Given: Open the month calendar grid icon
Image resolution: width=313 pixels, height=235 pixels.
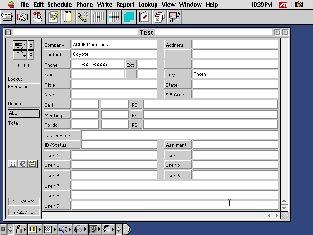Looking at the screenshot, I should (x=129, y=17).
